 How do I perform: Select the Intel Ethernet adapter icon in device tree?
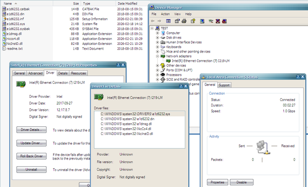pos(168,61)
